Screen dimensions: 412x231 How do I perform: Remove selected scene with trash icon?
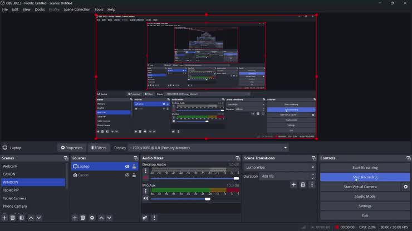click(13, 218)
